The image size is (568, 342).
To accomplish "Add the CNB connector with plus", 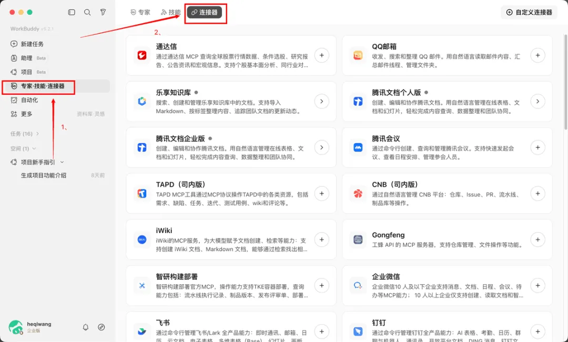I will (537, 194).
